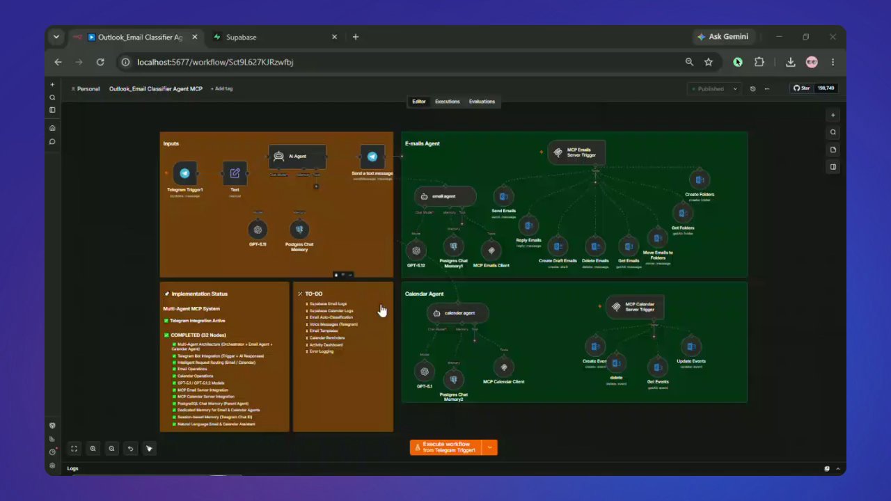891x501 pixels.
Task: Select the Telegram Trigger1 node
Action: (184, 173)
